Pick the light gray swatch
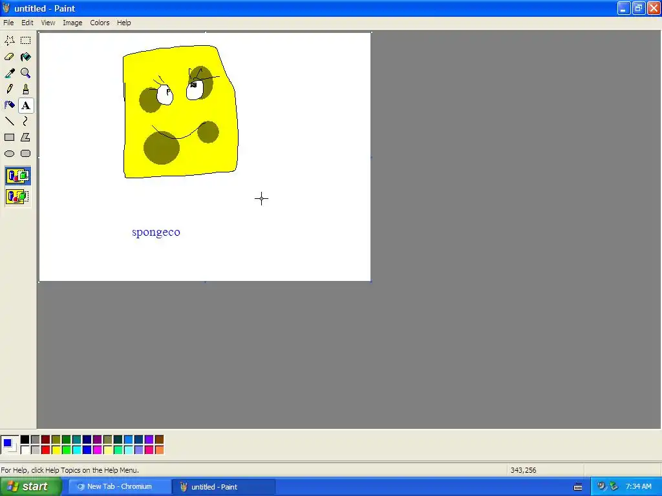This screenshot has height=496, width=662. tap(36, 450)
